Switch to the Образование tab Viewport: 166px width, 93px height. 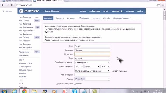coord(84,18)
